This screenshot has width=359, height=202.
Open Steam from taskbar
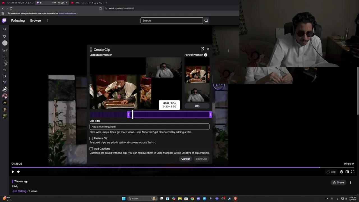(x=229, y=199)
